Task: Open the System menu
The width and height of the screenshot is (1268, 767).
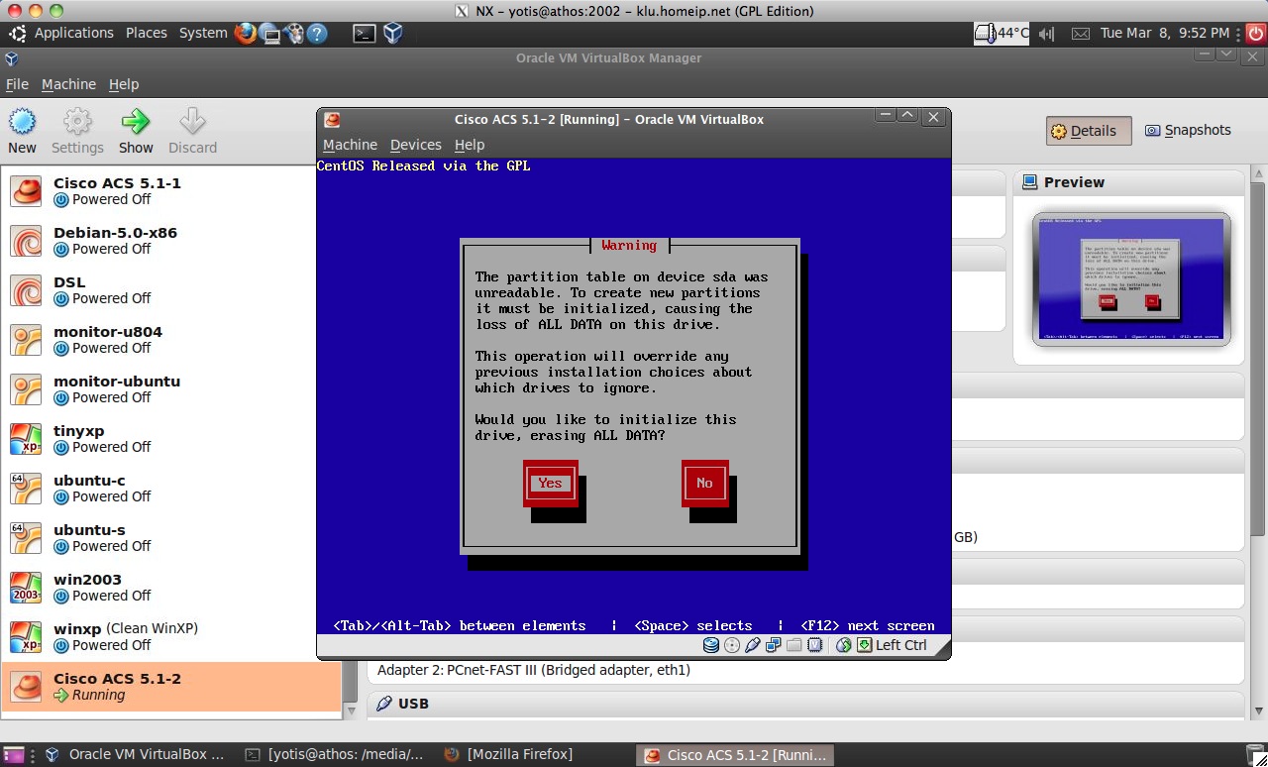Action: [x=203, y=33]
